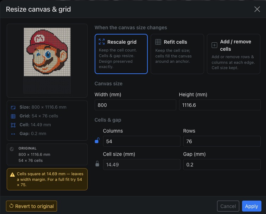Screen dimensions: 266x214
Task: Click the Add / remove cells plus icon
Action: tap(214, 45)
